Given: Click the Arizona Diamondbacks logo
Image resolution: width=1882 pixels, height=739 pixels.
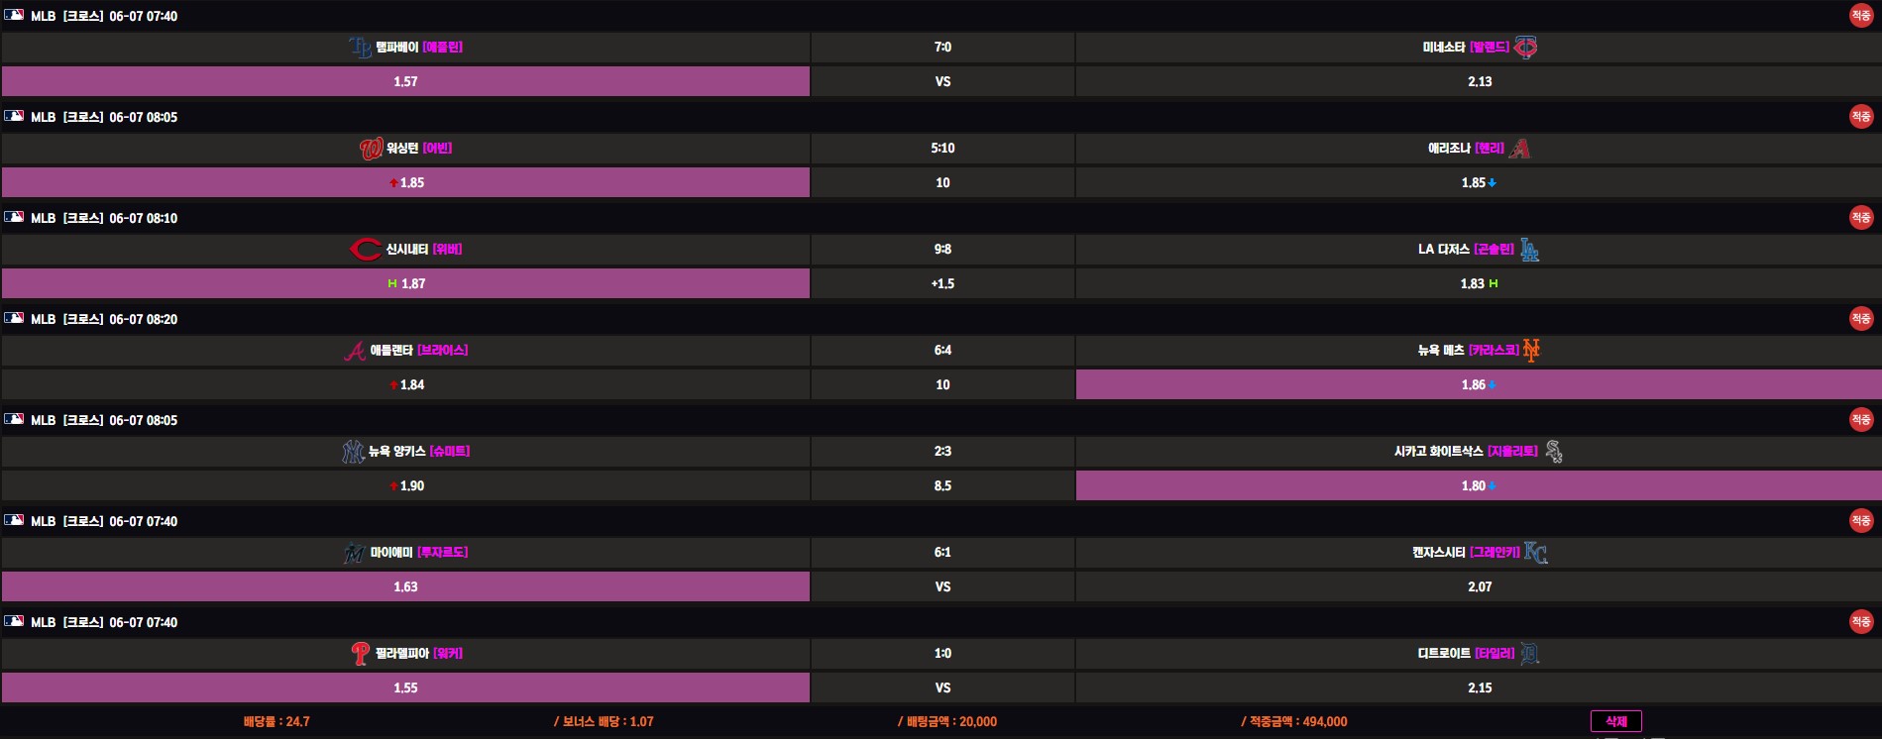Looking at the screenshot, I should pyautogui.click(x=1519, y=149).
